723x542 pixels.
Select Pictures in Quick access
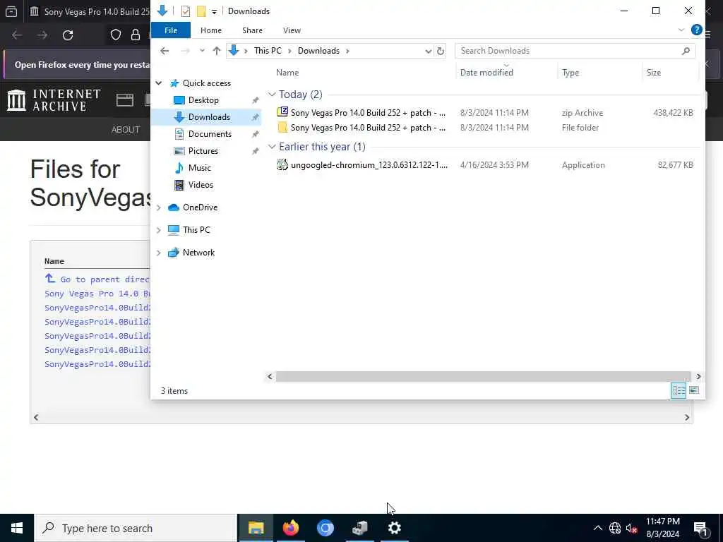point(203,151)
